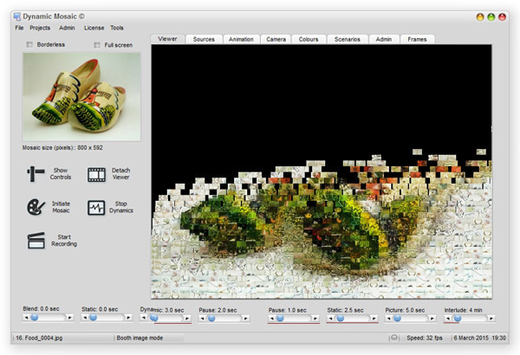Toggle the Full screen checkbox
The height and width of the screenshot is (355, 520).
tap(97, 44)
